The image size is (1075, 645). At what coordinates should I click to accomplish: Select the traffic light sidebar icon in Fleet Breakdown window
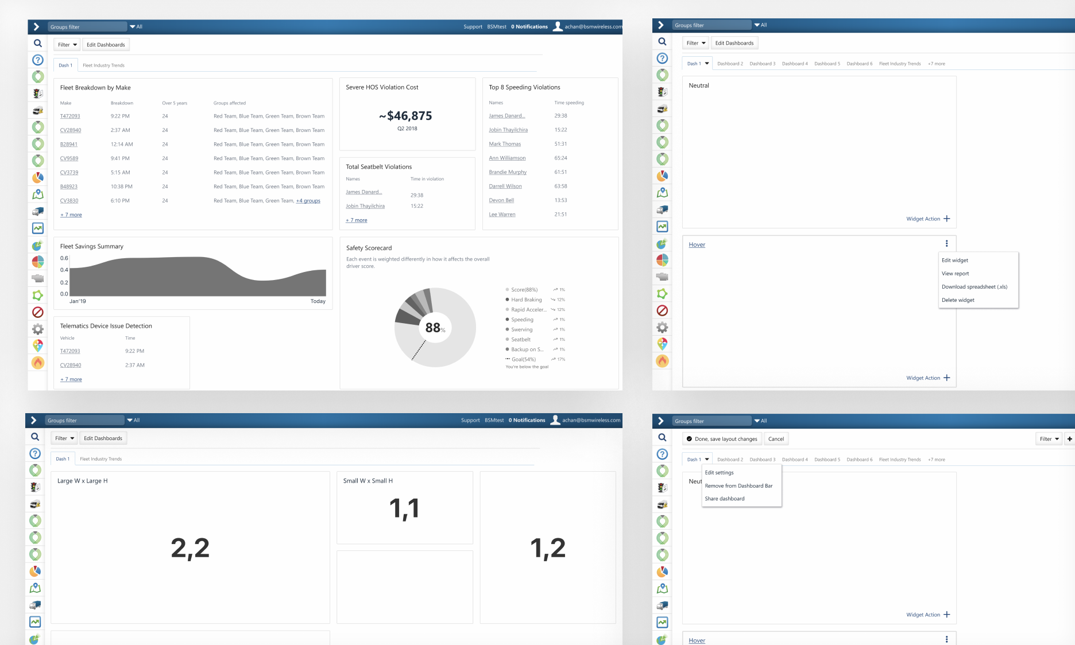coord(37,93)
